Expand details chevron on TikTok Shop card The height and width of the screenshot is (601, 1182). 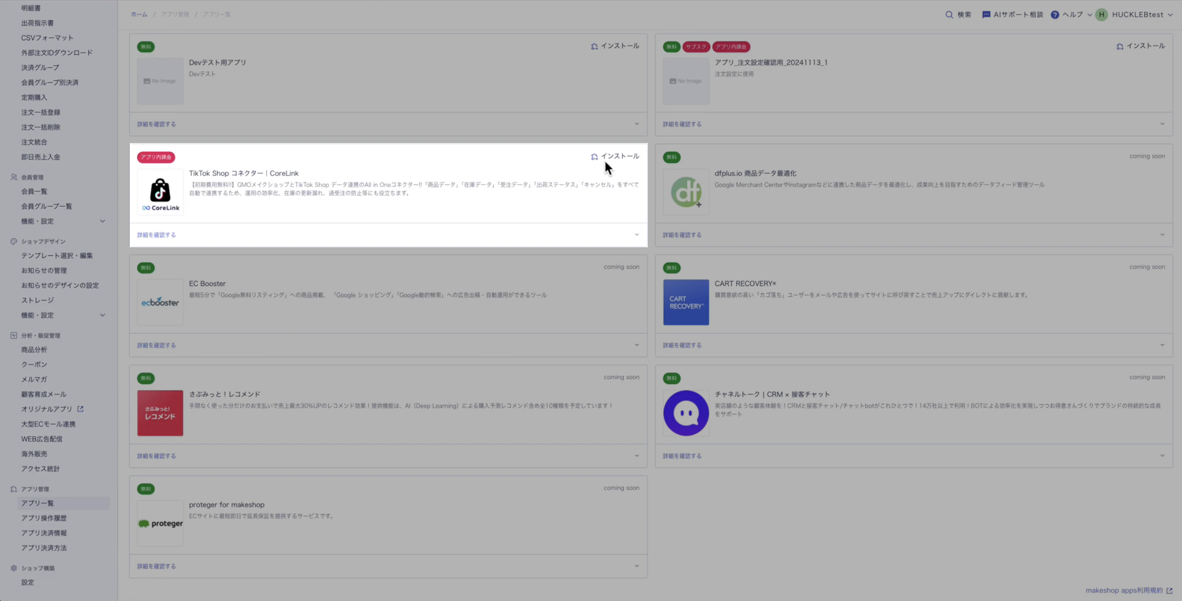click(x=637, y=235)
